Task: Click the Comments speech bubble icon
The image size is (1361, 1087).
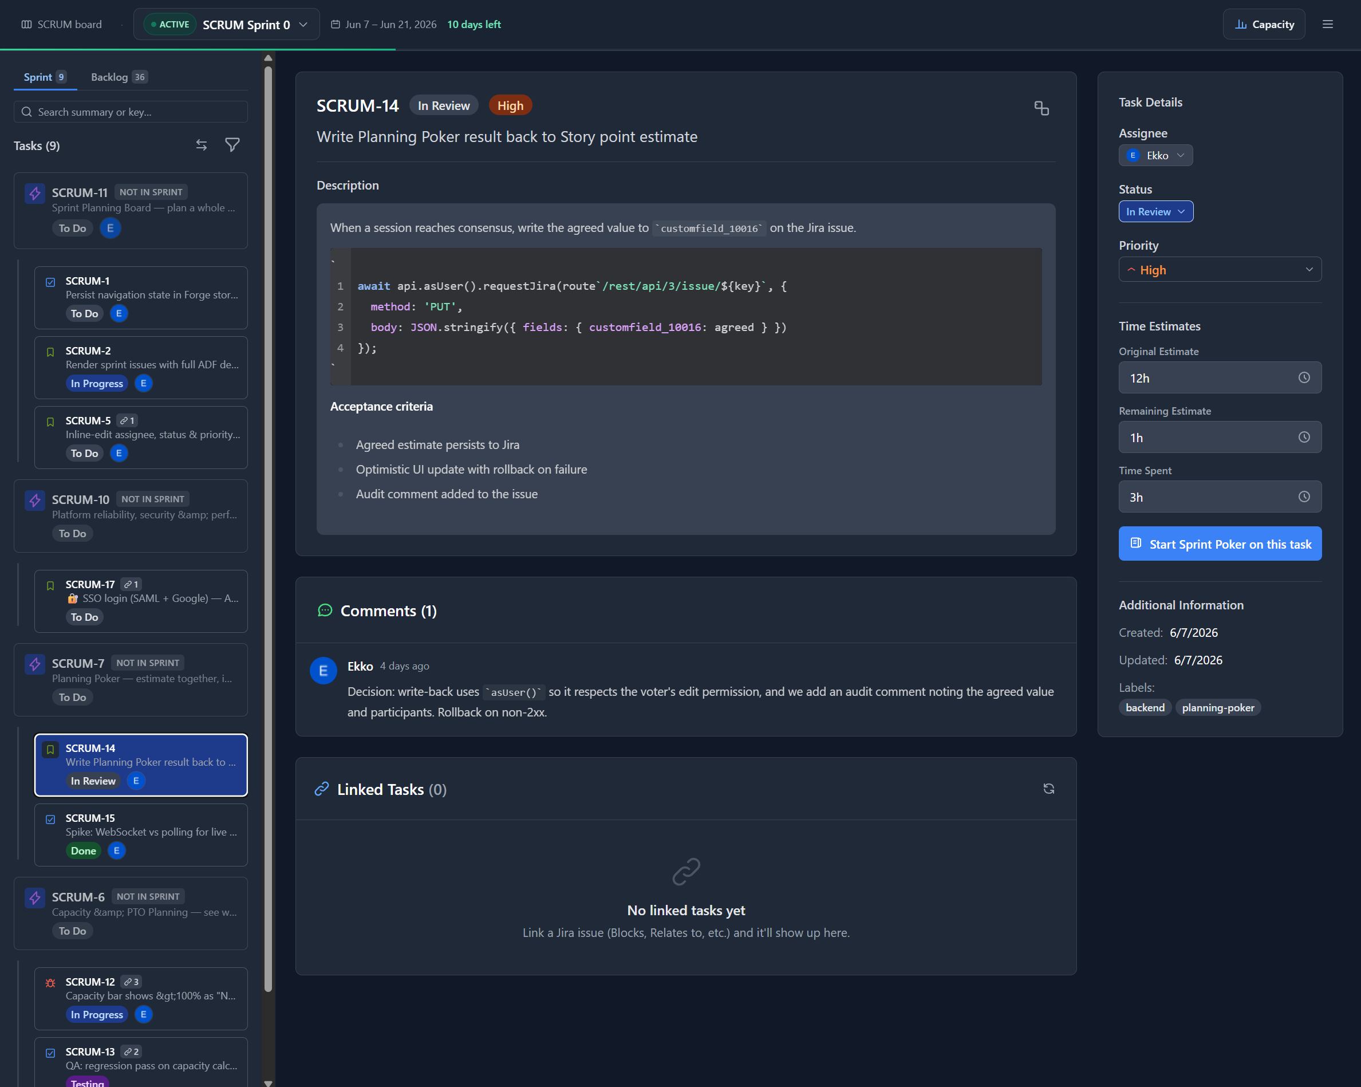Action: (325, 611)
